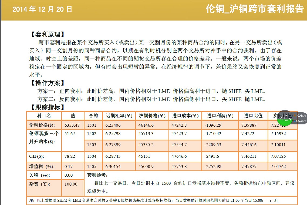Click the 【操作方案】 heading
The height and width of the screenshot is (205, 307).
48,83
